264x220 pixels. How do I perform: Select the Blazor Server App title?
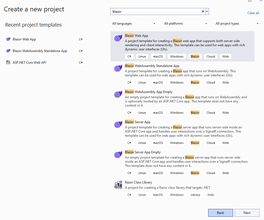pyautogui.click(x=138, y=122)
